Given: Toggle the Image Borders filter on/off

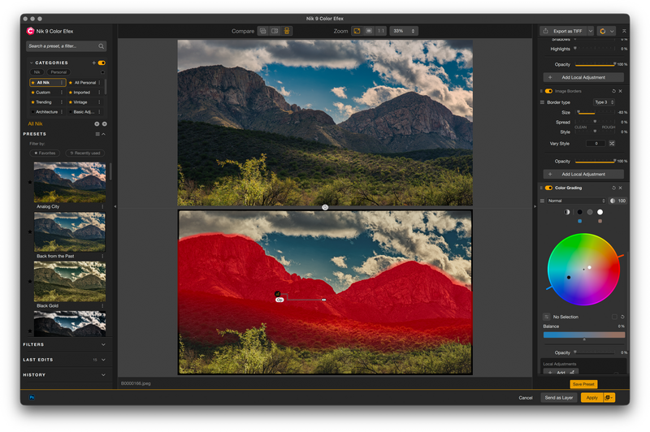Looking at the screenshot, I should point(549,91).
